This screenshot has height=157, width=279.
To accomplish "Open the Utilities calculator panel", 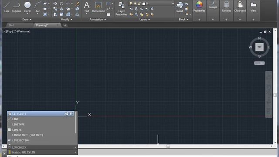I will (226, 7).
